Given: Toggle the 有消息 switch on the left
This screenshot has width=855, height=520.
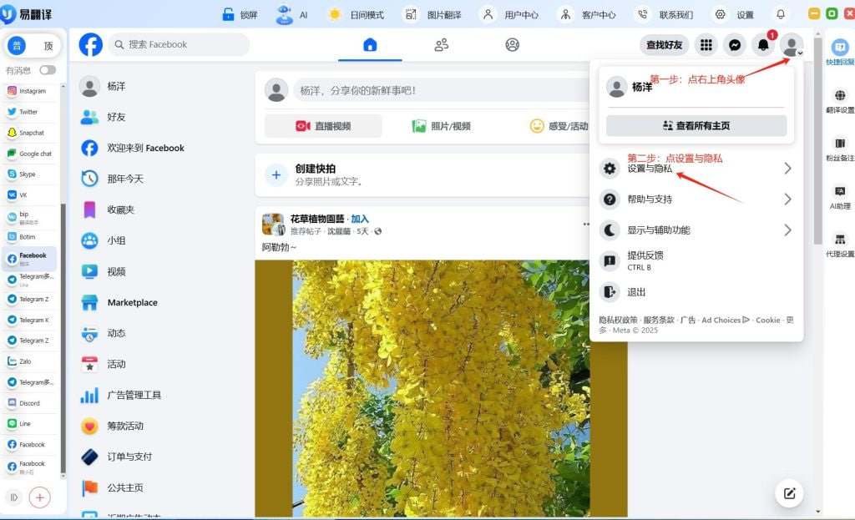Looking at the screenshot, I should (x=46, y=71).
